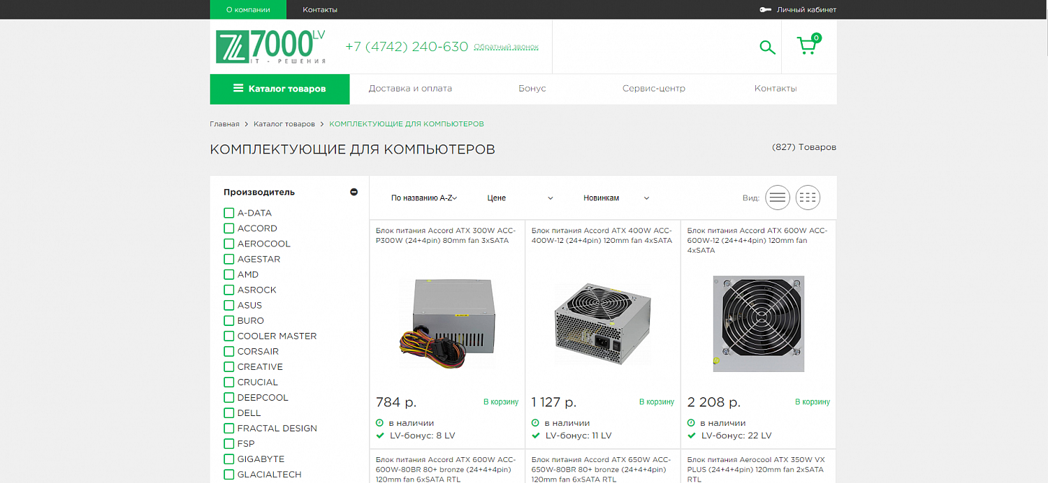Open the Сервис-центр page
1048x483 pixels.
(x=654, y=89)
